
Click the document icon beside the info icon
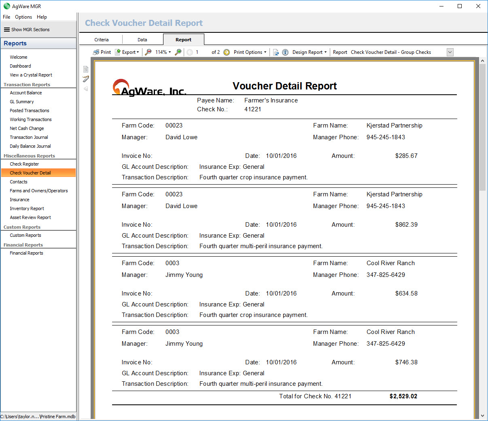pyautogui.click(x=276, y=52)
